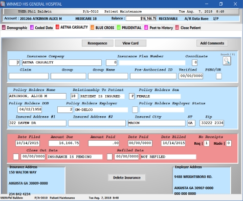Click the 150 WALTON WAY insurance address line
This screenshot has width=243, height=201.
pos(23,172)
